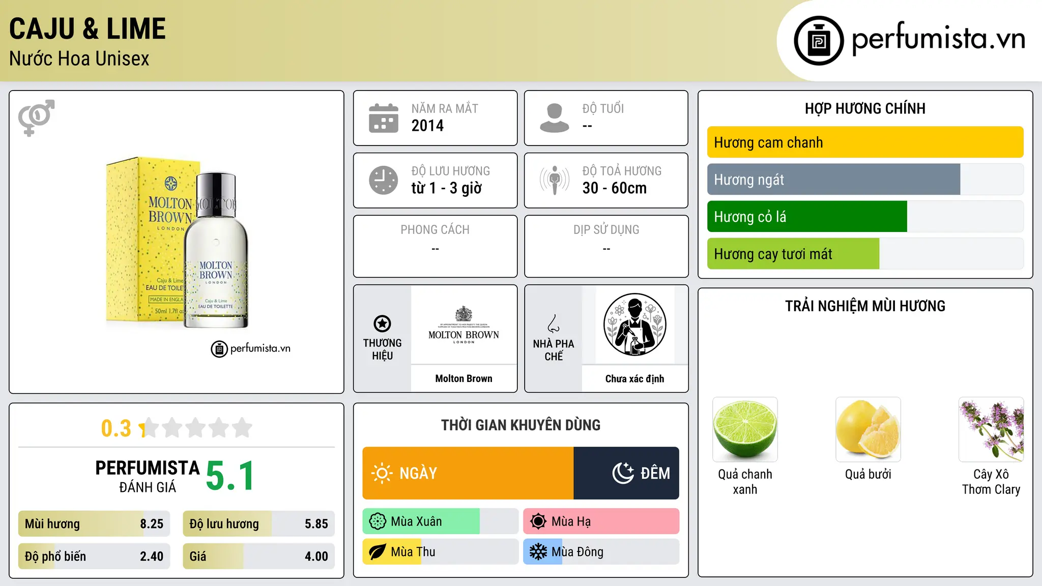This screenshot has height=586, width=1042.
Task: Click the clock icon for longevity
Action: tap(384, 180)
